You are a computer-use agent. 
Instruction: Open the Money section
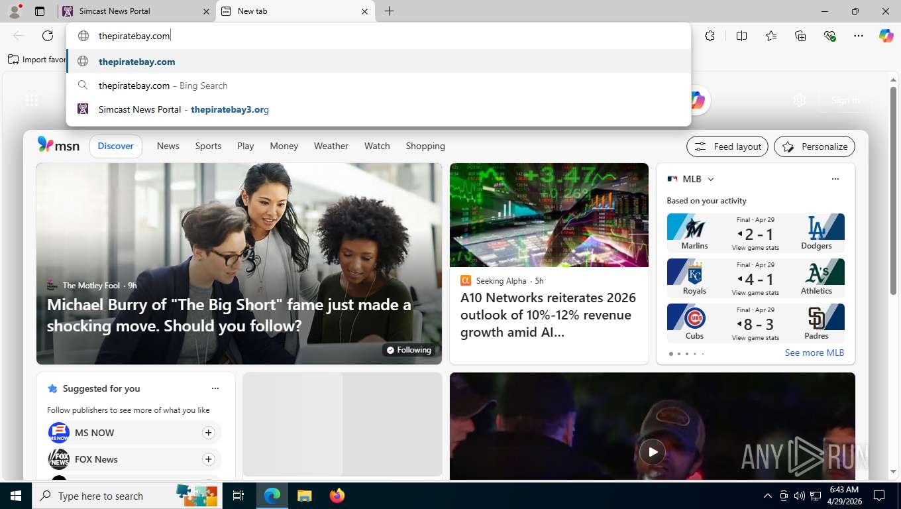pyautogui.click(x=284, y=146)
